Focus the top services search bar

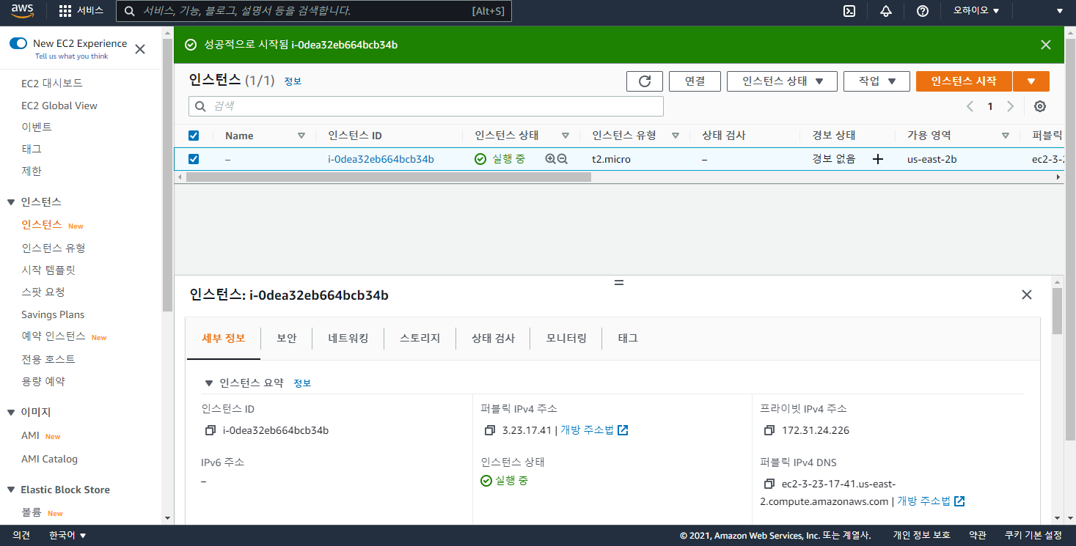click(x=314, y=11)
